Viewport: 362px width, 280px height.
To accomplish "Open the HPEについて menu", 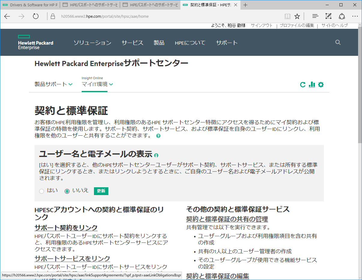I will pos(190,43).
